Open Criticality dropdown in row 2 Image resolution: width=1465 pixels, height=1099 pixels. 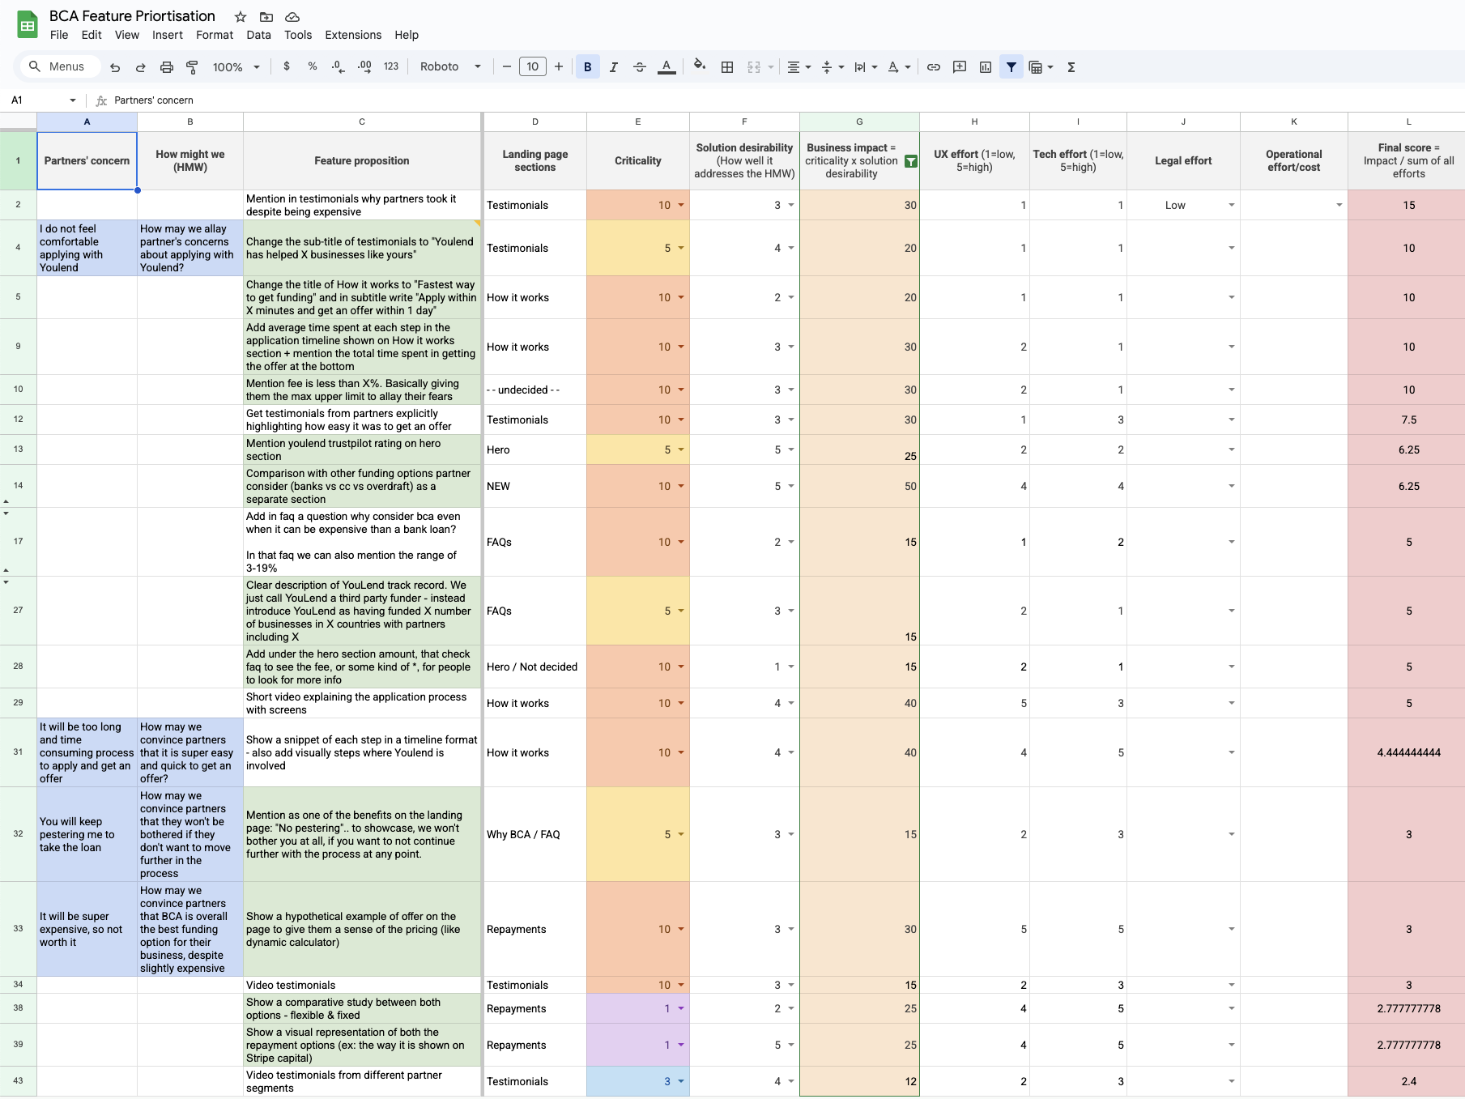[681, 205]
